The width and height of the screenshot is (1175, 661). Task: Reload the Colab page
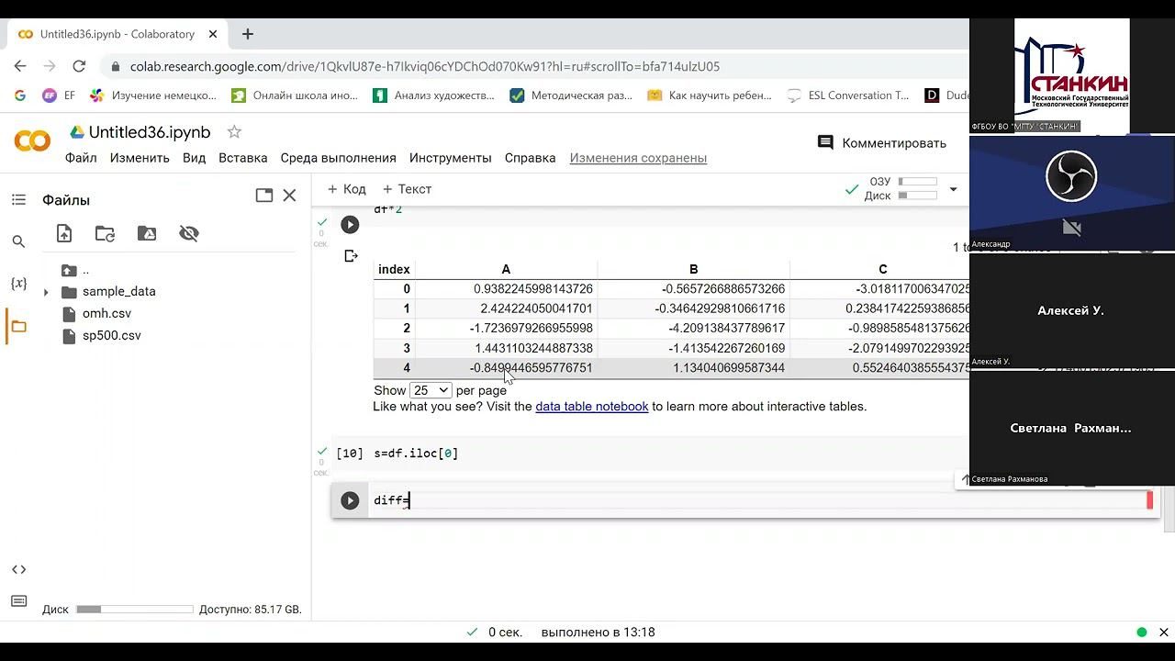[79, 66]
